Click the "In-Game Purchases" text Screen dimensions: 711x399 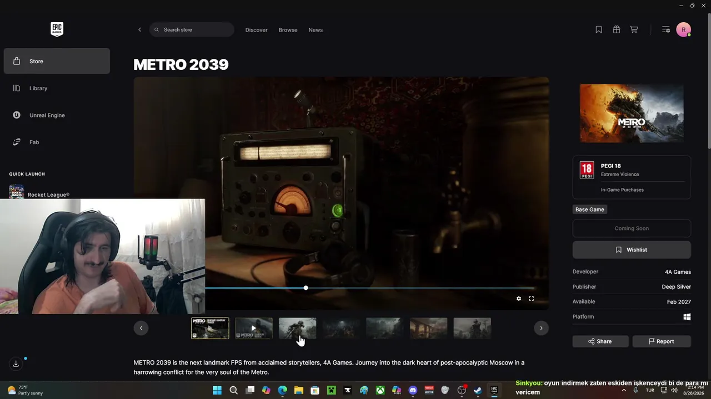(x=622, y=190)
